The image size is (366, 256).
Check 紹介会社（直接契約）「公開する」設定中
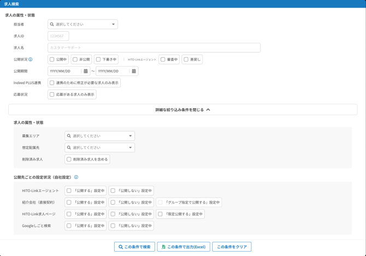[x=69, y=203]
